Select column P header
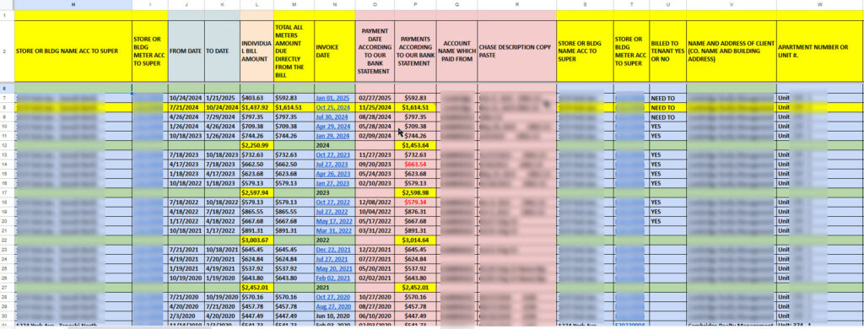Image resolution: width=864 pixels, height=329 pixels. [x=415, y=5]
